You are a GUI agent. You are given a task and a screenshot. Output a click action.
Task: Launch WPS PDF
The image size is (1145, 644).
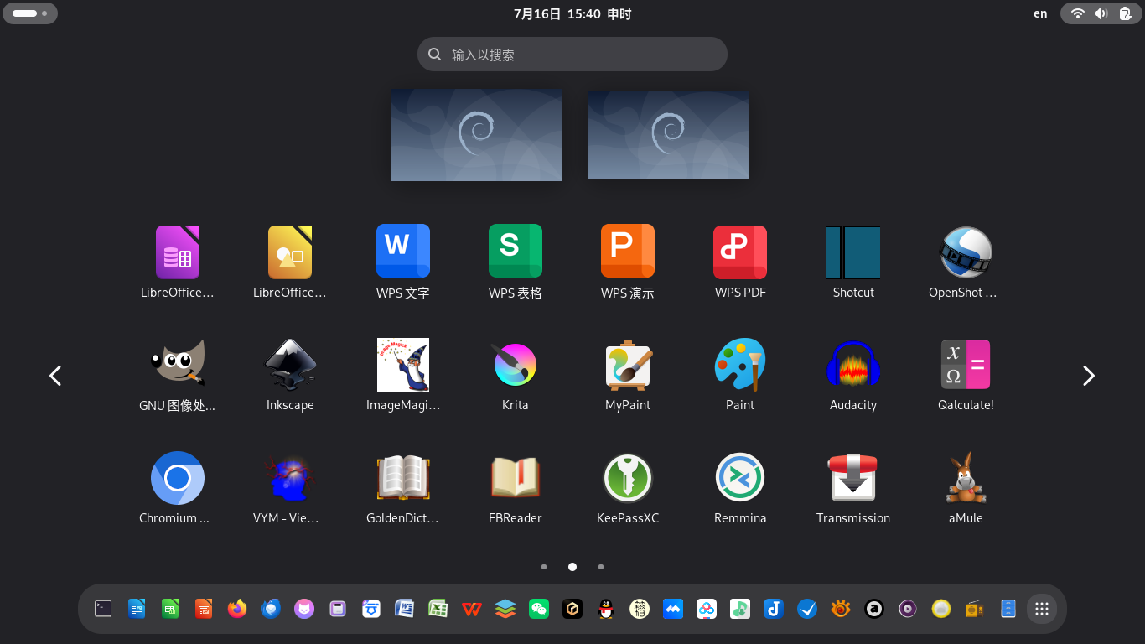740,252
